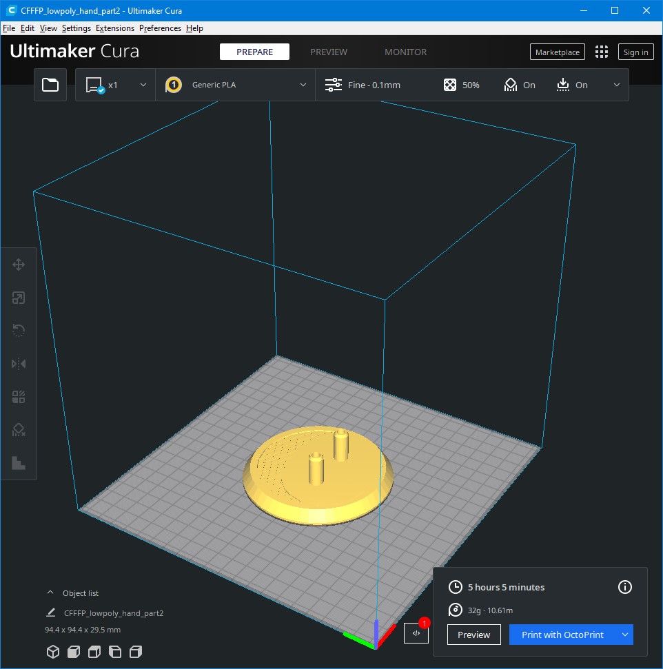The height and width of the screenshot is (669, 663).
Task: Open the Preferences menu
Action: (160, 28)
